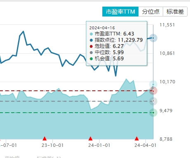Click the green opportunity-value endpoint marker

pyautogui.click(x=153, y=113)
